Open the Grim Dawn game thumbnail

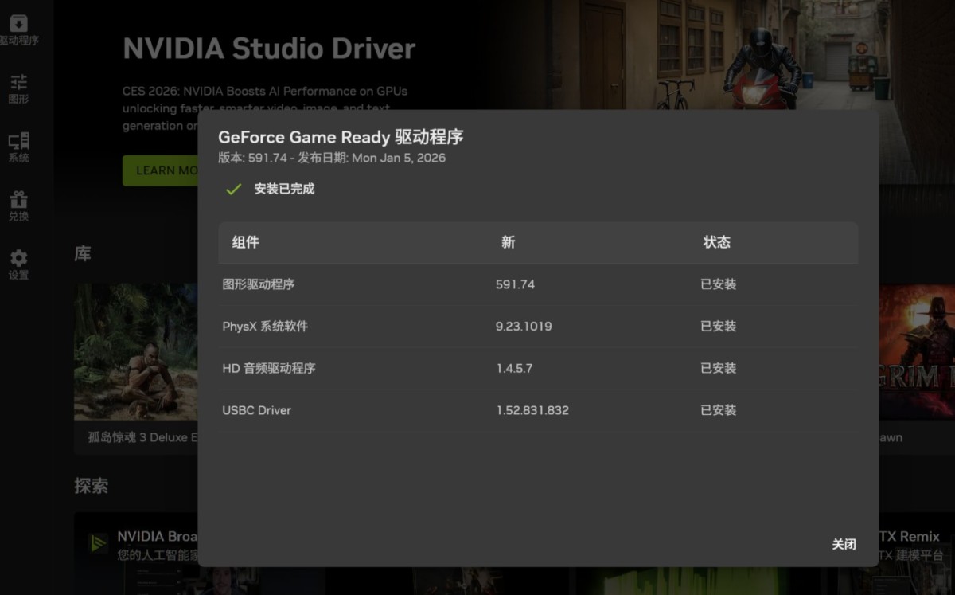pyautogui.click(x=916, y=351)
